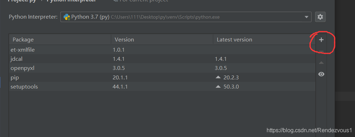Select the et-xmlfile package row
The width and height of the screenshot is (355, 137).
[x=162, y=50]
